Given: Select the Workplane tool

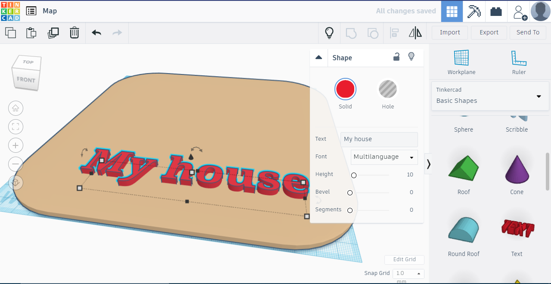Looking at the screenshot, I should pyautogui.click(x=461, y=63).
